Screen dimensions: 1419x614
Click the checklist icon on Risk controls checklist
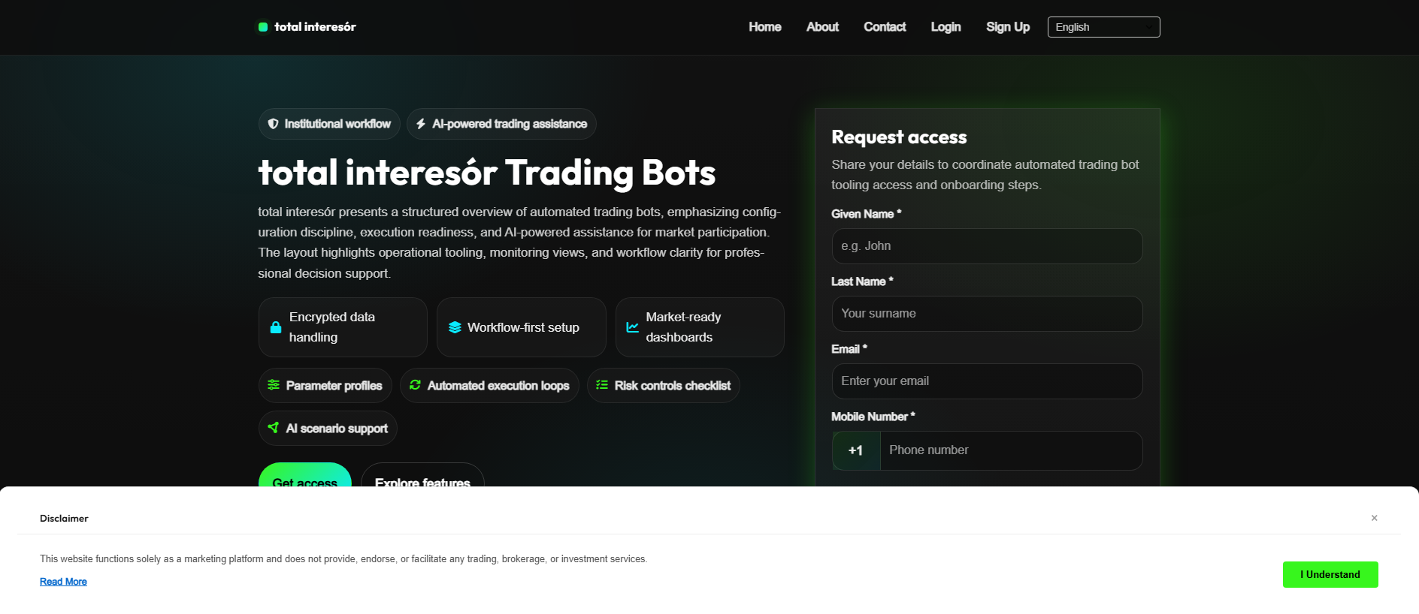[602, 385]
